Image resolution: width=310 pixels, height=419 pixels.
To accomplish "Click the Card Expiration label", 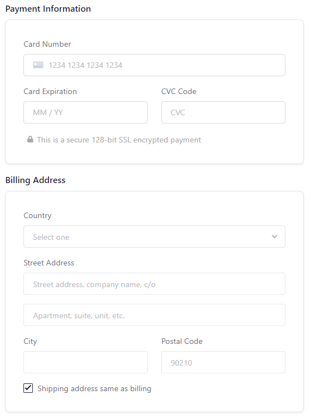I will [50, 92].
